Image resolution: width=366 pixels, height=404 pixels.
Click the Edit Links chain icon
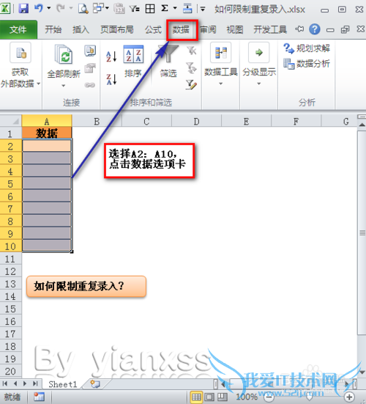pyautogui.click(x=90, y=85)
